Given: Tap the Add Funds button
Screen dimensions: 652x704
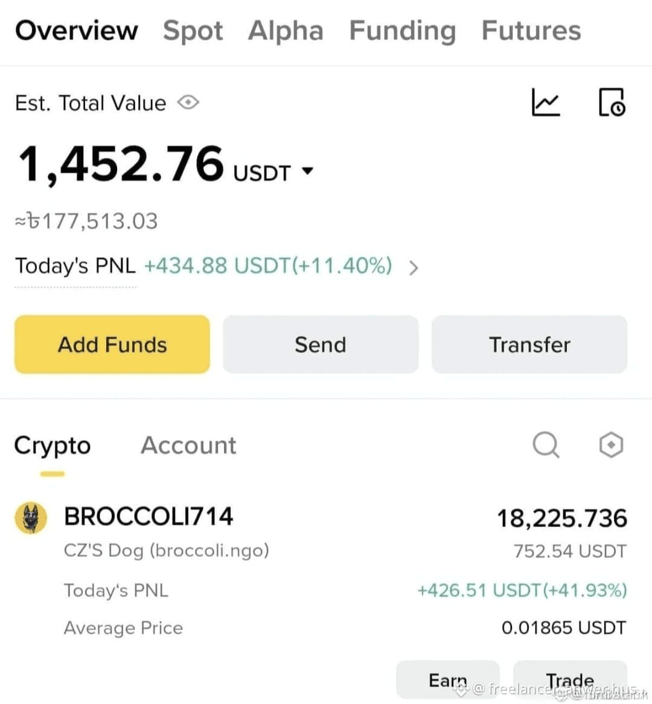Looking at the screenshot, I should 112,344.
